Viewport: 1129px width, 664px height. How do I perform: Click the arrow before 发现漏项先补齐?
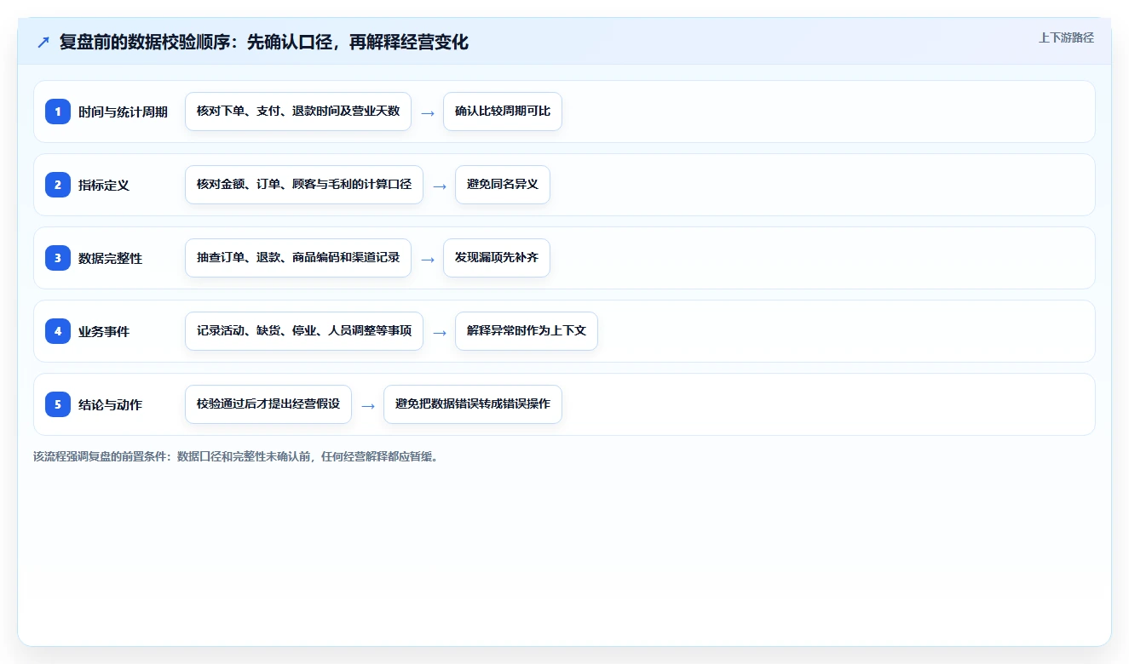(x=428, y=259)
